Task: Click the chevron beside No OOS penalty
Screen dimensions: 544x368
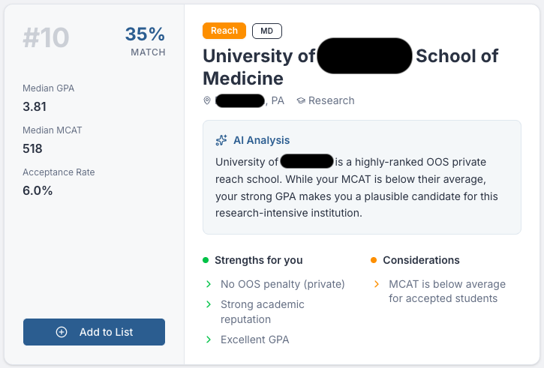Action: 209,284
